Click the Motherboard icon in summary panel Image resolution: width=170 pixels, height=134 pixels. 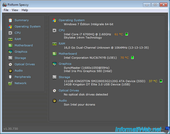(x=54, y=54)
